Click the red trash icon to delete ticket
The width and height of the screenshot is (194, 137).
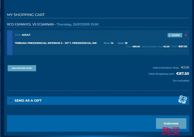coord(186,35)
